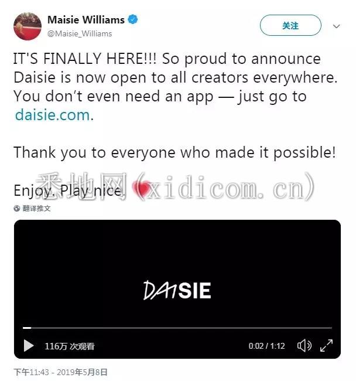Follow Maisie Williams with the 关注 button
This screenshot has width=356, height=381.
[290, 25]
